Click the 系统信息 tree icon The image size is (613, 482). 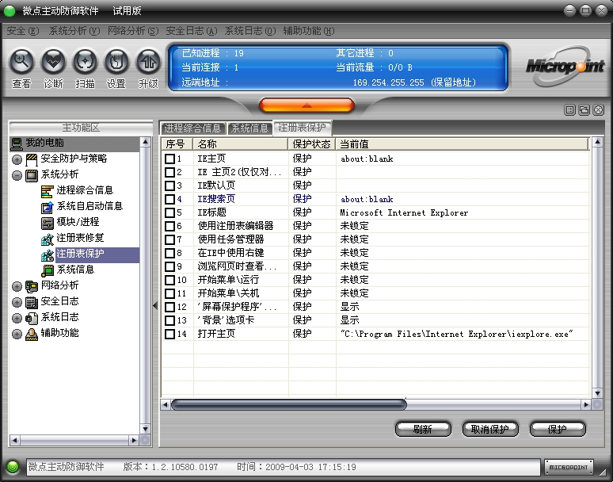[x=48, y=271]
